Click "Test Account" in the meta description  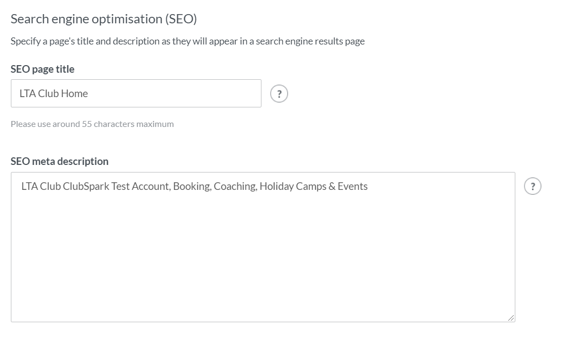(x=141, y=187)
